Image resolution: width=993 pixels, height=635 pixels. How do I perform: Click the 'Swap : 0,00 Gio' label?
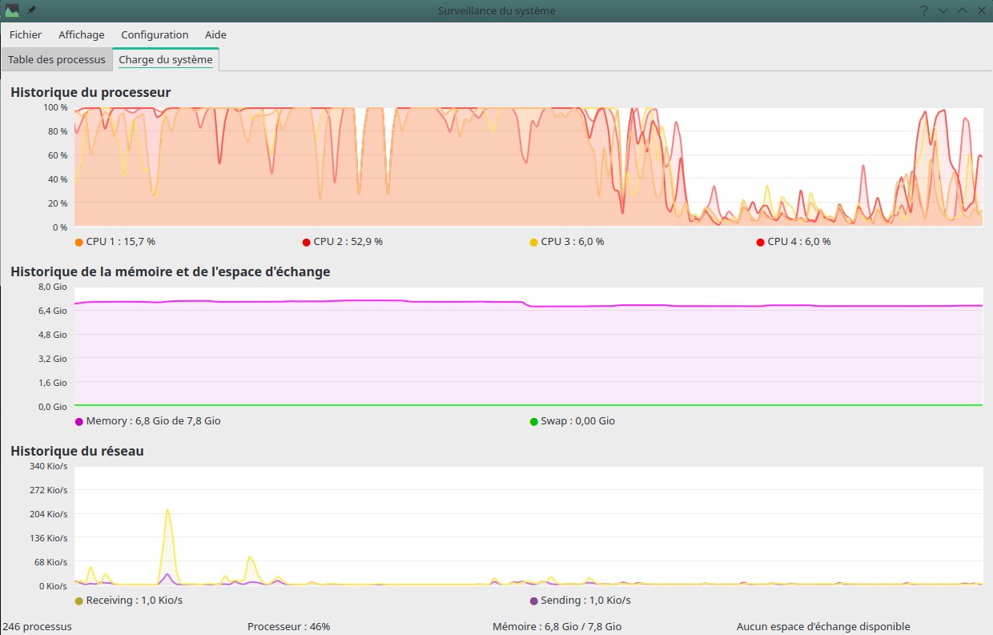(x=578, y=420)
